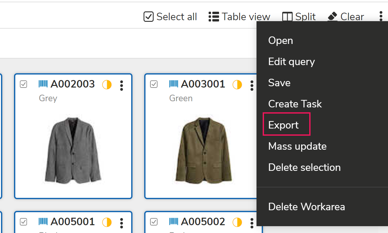
Task: Click product ID A005002
Action: point(203,222)
